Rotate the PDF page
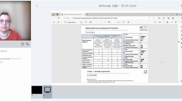Viewport: 182px width, 102px height. click(124, 22)
